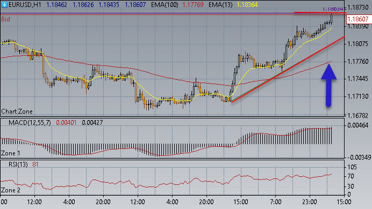Click the 1.17130 price axis label
Viewport: 372px width, 209px height.
coord(358,96)
